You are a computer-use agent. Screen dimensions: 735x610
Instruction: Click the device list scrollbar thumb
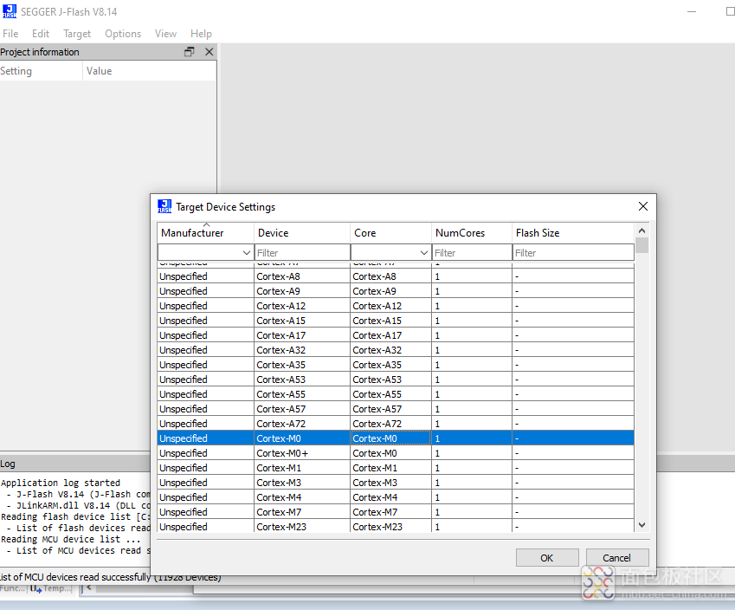(642, 245)
